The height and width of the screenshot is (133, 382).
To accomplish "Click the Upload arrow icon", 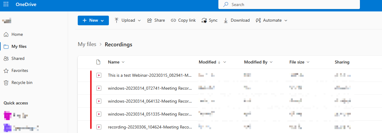I will [116, 20].
